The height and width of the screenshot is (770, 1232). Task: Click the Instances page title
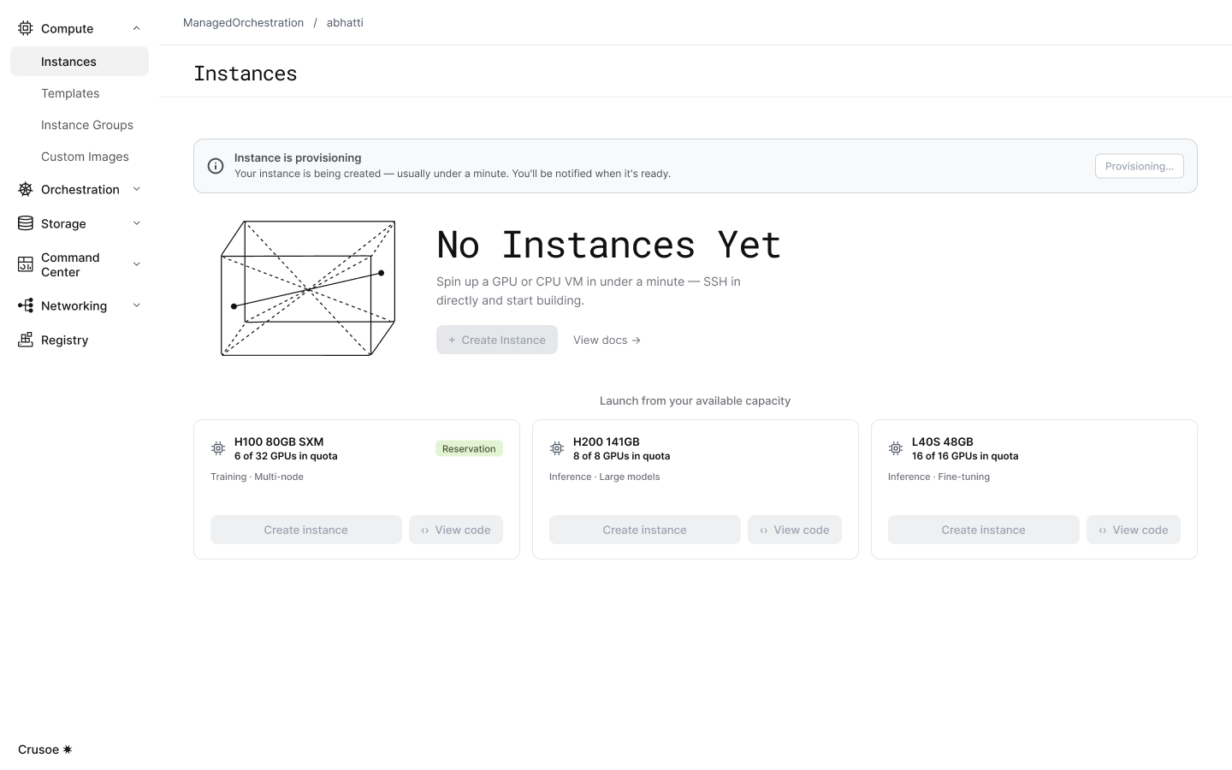(x=246, y=74)
